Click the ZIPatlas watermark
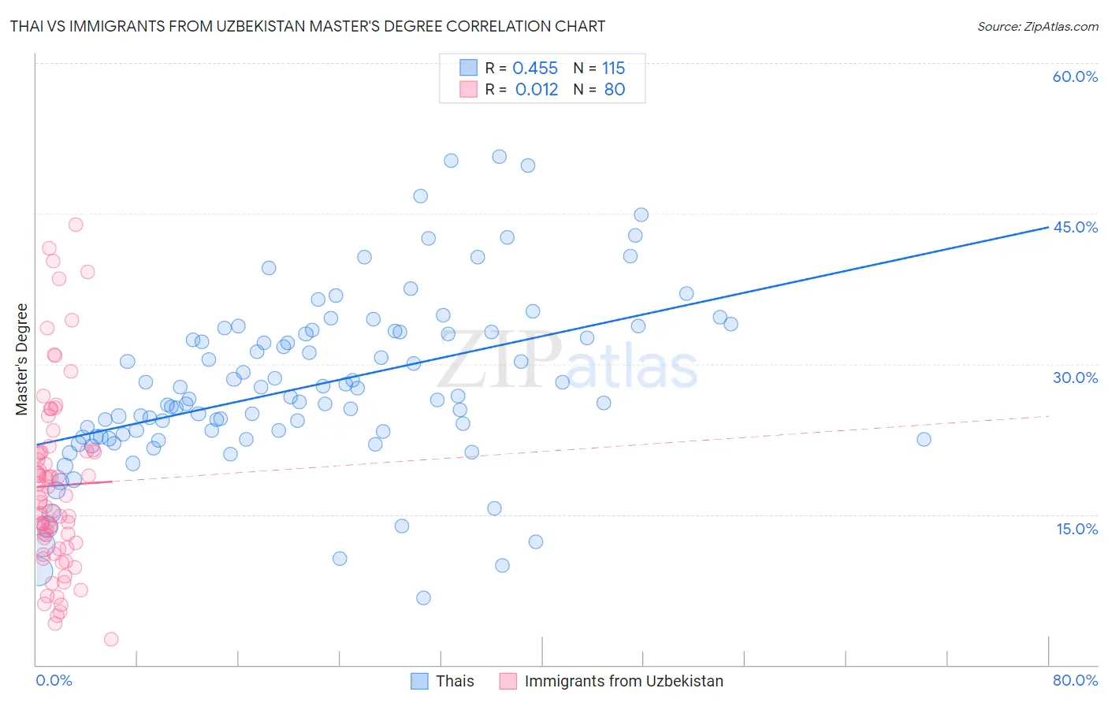The width and height of the screenshot is (1108, 703). pyautogui.click(x=567, y=361)
